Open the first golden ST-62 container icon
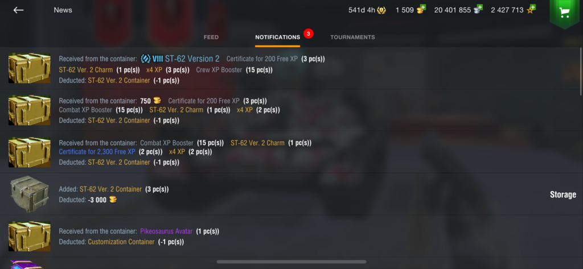This screenshot has width=583, height=269. 30,68
